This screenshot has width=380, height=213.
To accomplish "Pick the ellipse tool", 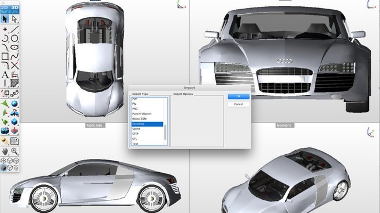I will [x=14, y=47].
